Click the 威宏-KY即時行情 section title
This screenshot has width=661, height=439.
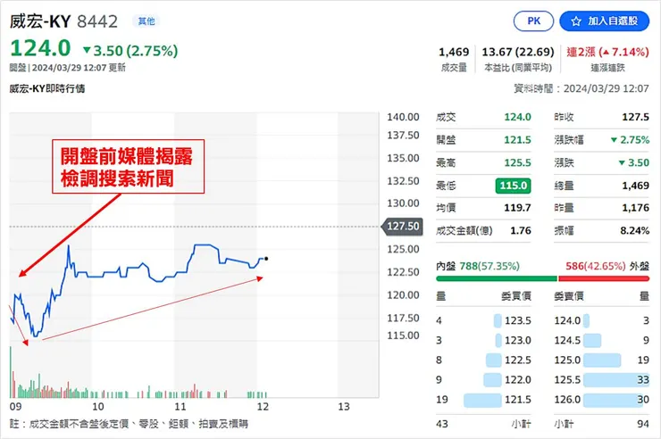point(47,89)
